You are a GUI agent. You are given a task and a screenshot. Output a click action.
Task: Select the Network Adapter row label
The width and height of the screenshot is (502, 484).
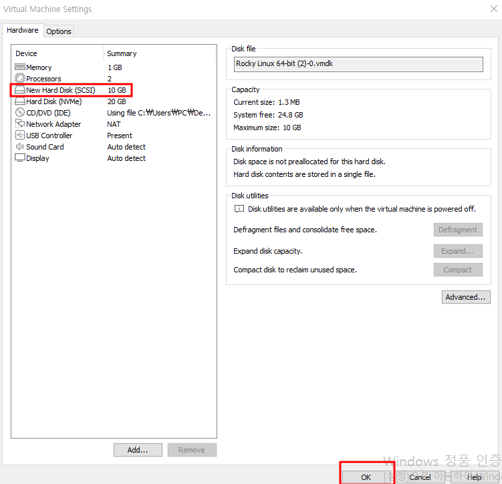[x=53, y=124]
